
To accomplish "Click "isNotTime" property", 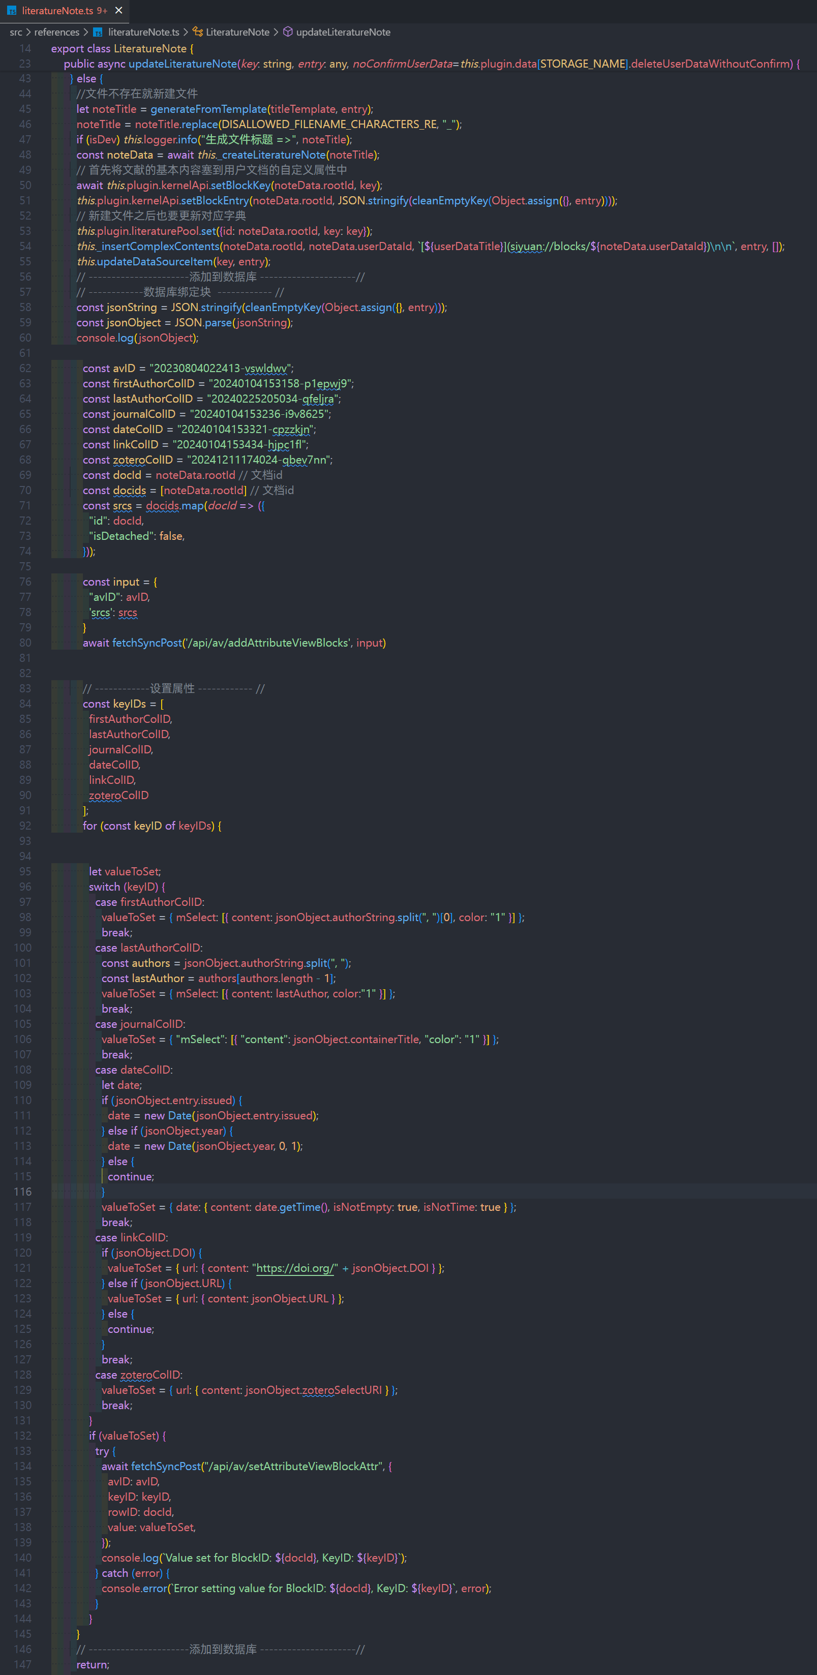I will (449, 1207).
